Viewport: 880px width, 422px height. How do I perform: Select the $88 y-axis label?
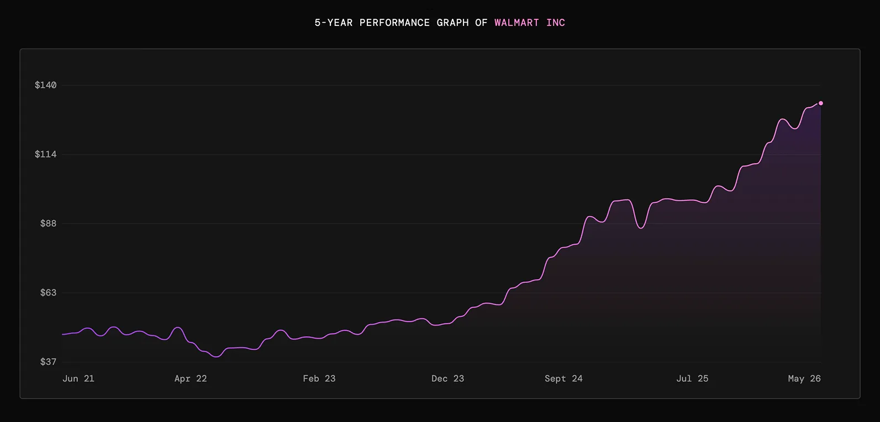(49, 223)
